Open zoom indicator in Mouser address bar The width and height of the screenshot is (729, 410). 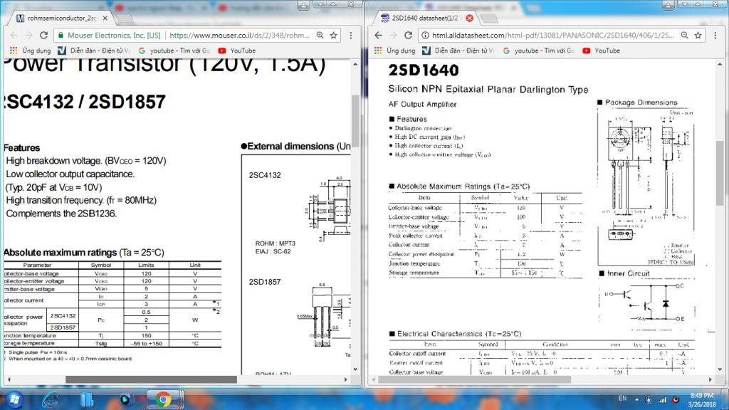[320, 36]
